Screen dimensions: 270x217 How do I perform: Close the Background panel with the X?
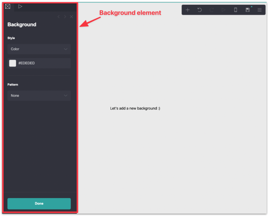(71, 17)
